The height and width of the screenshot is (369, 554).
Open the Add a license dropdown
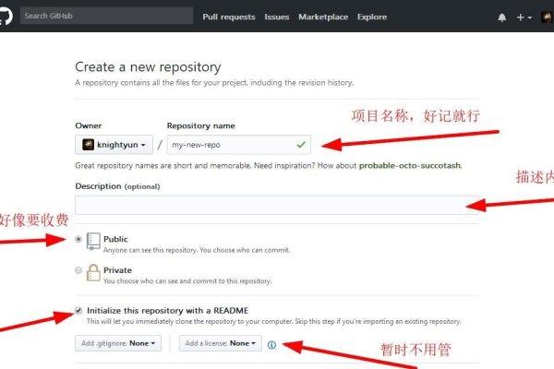(x=220, y=343)
